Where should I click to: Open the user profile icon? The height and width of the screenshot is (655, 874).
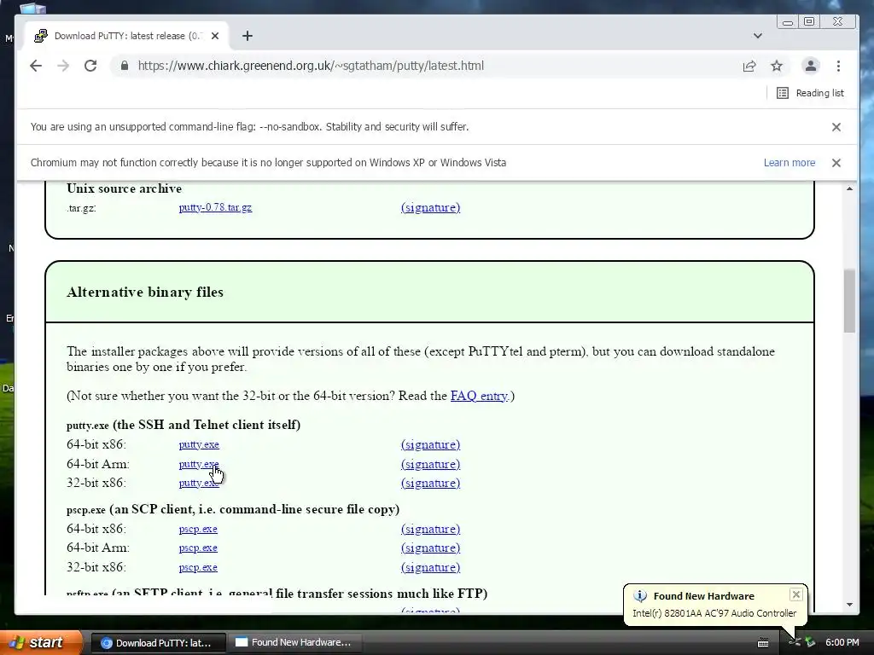(x=811, y=66)
